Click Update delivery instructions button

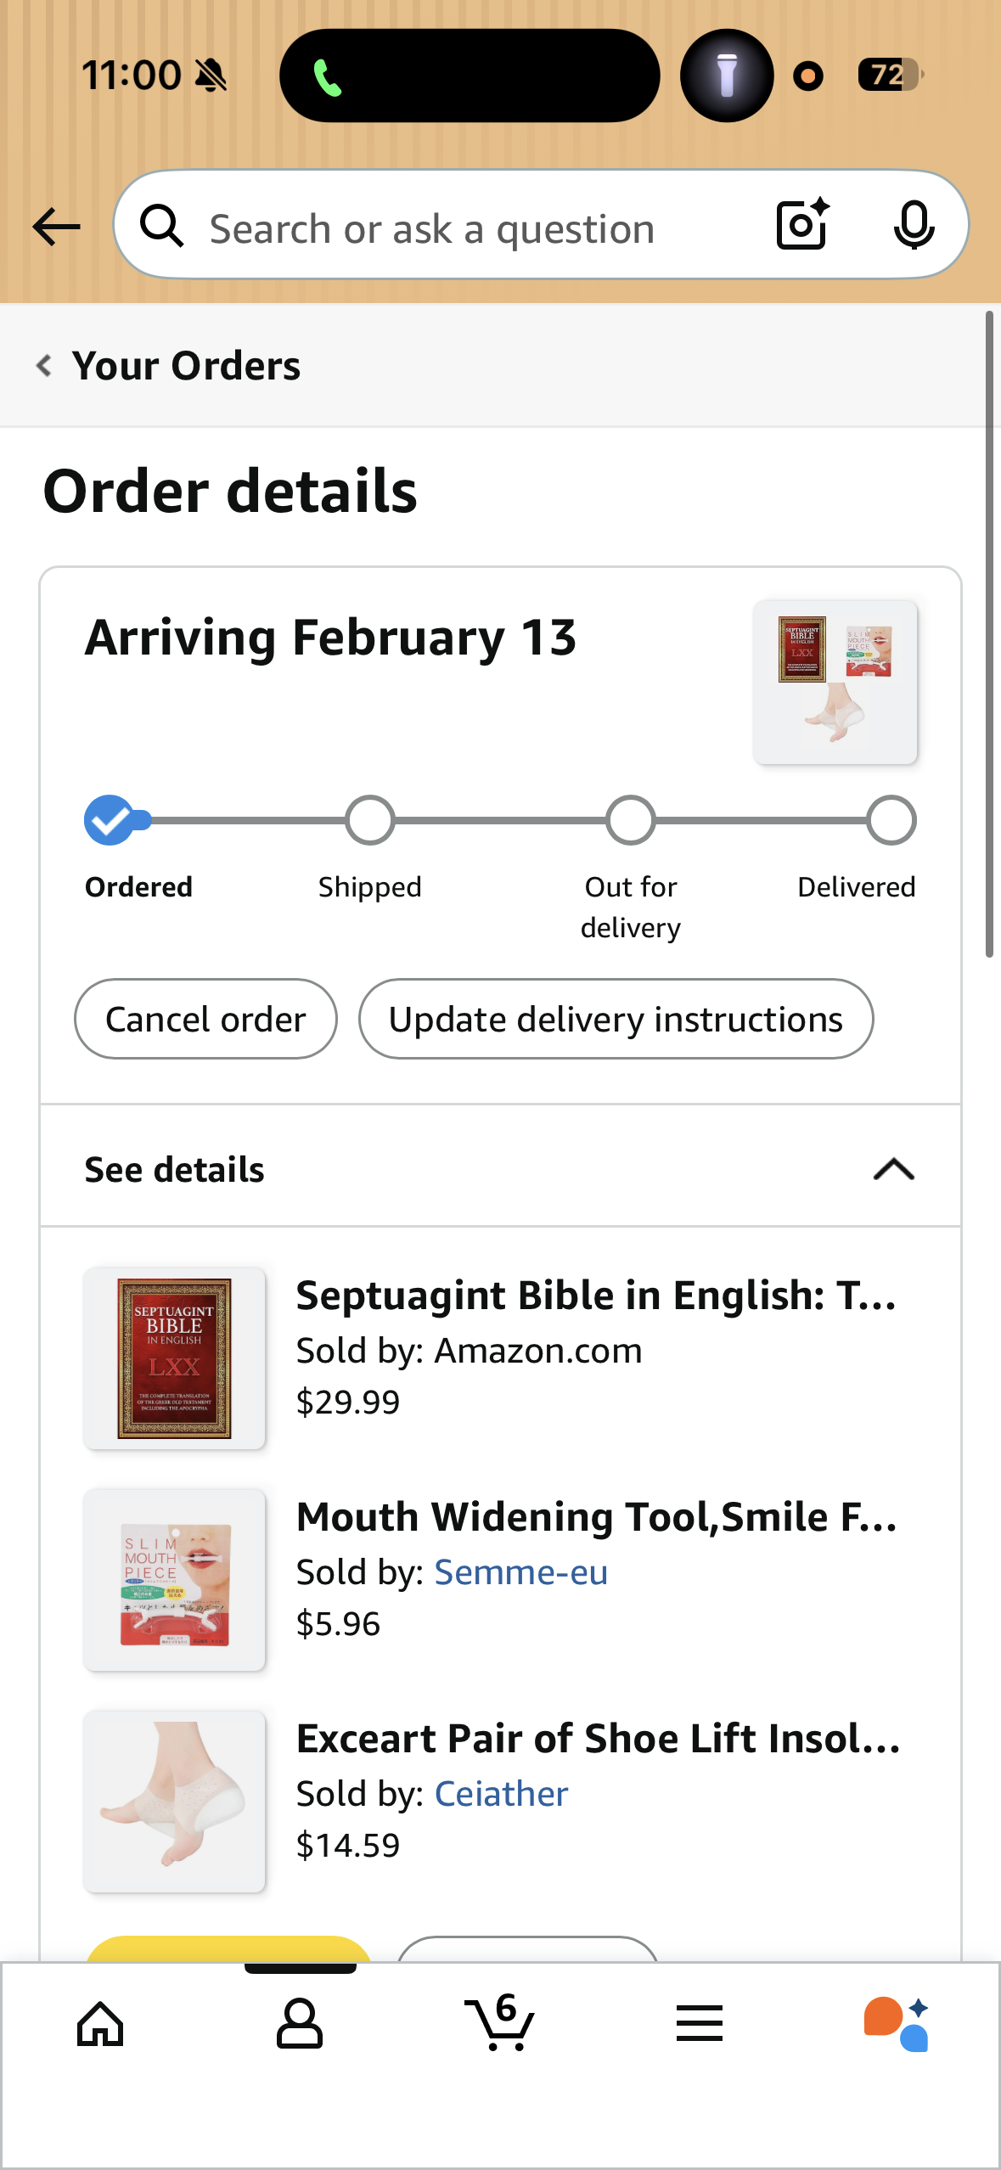click(x=616, y=1019)
